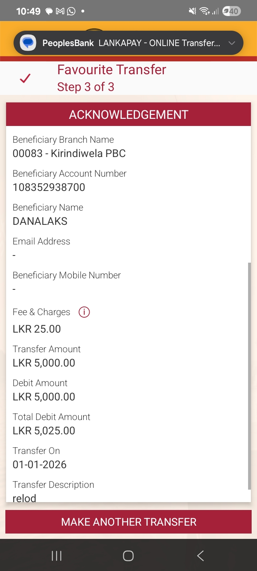The height and width of the screenshot is (571, 257).
Task: Open recent apps from navigation bar
Action: pyautogui.click(x=57, y=556)
